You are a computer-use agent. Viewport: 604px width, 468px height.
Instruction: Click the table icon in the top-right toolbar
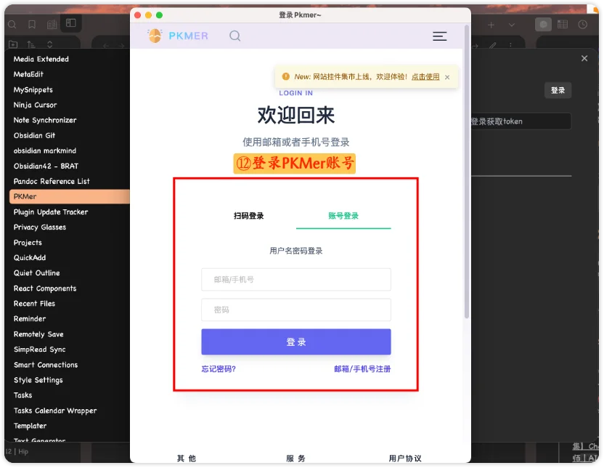563,25
